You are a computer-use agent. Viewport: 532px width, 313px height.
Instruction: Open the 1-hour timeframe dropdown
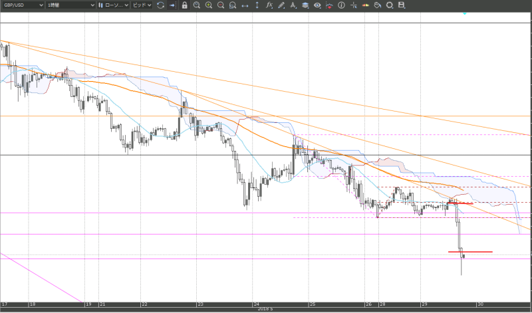point(71,5)
